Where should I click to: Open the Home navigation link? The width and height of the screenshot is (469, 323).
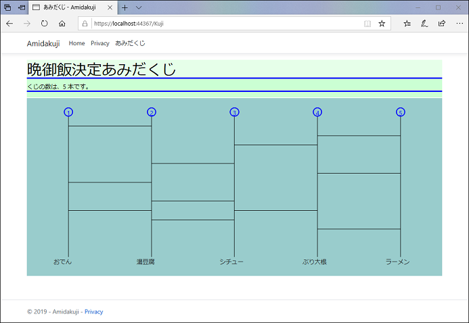click(76, 43)
